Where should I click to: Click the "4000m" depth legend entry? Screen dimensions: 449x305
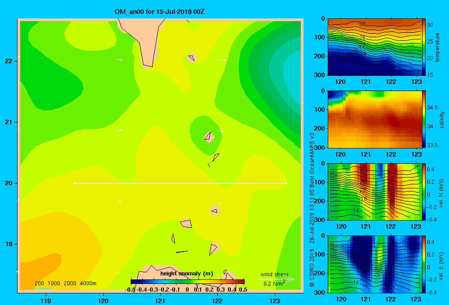point(88,283)
